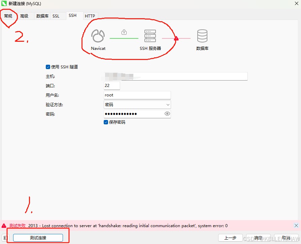Click the 端口 port field showing 22
This screenshot has width=301, height=244.
click(112, 86)
